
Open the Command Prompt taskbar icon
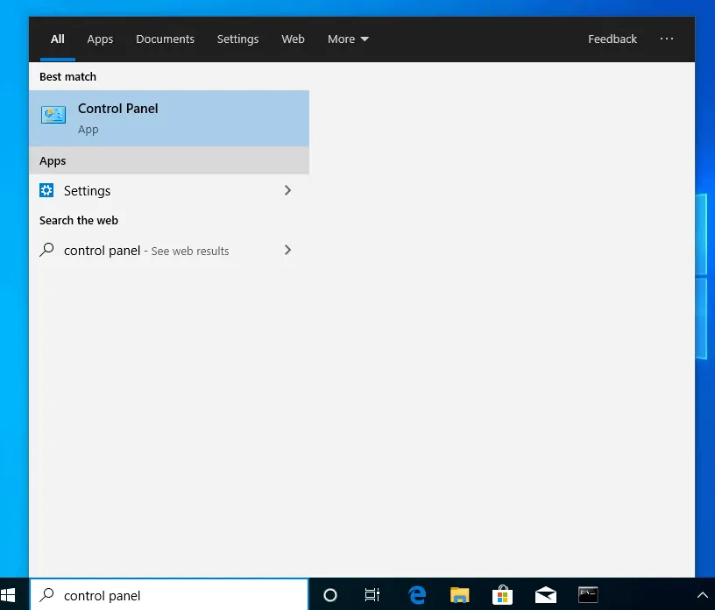[588, 595]
